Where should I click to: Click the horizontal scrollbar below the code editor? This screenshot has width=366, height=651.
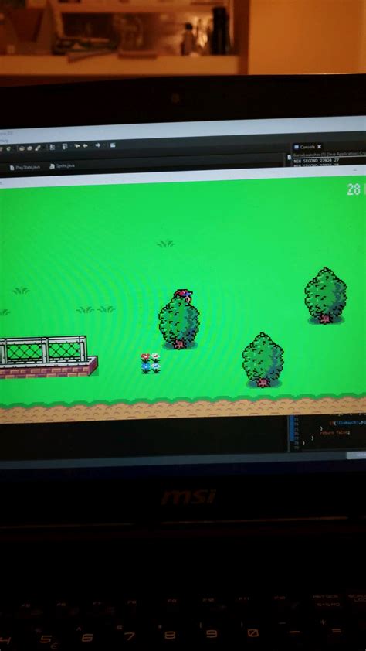click(x=356, y=455)
